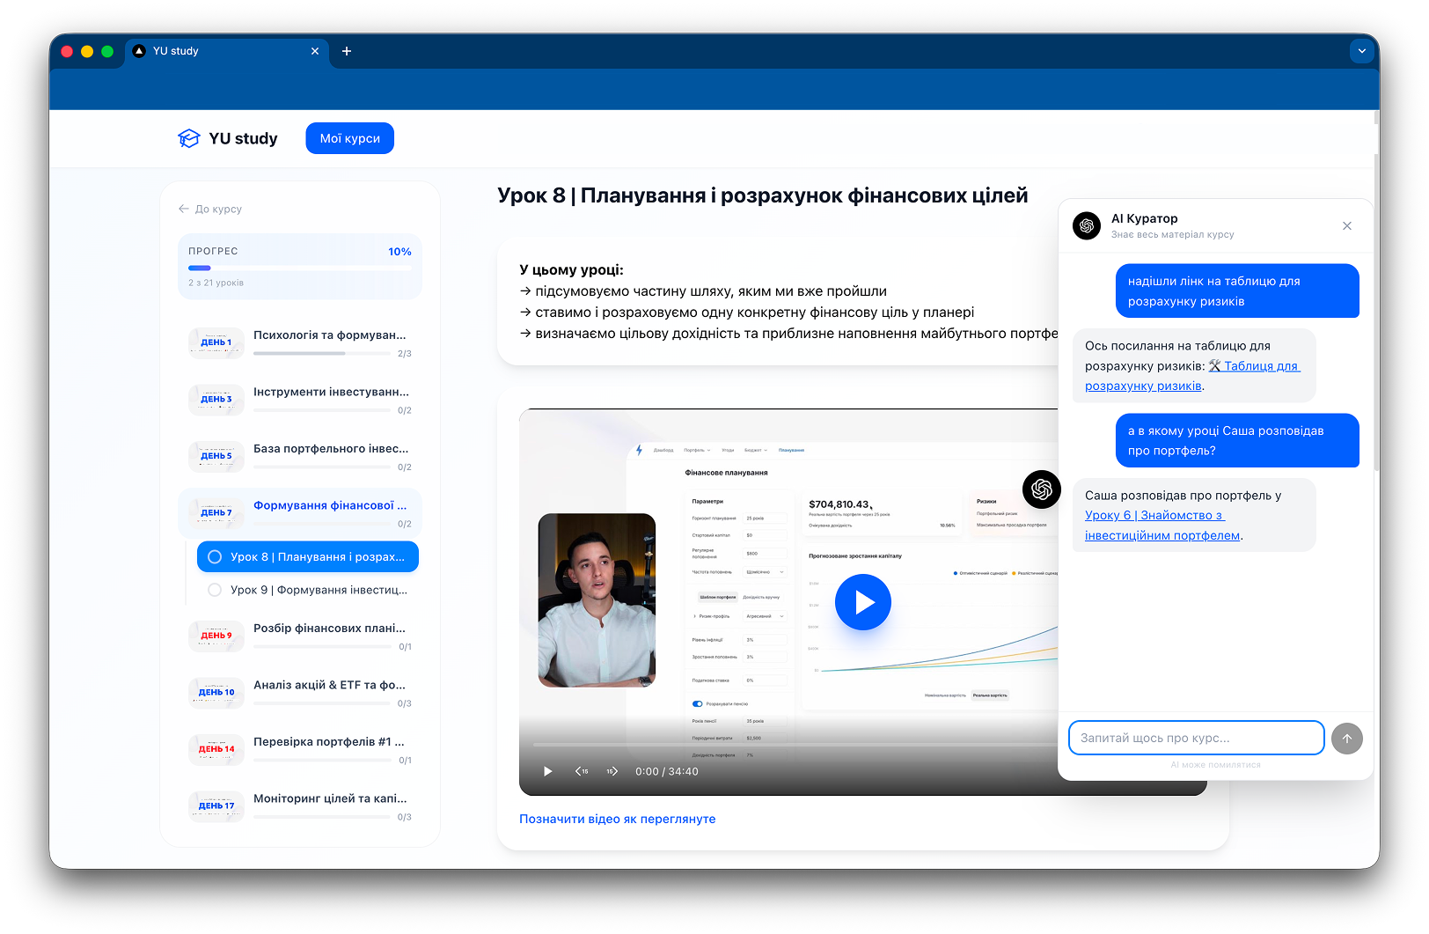The width and height of the screenshot is (1429, 934).
Task: Skip back 15 seconds in the video
Action: 582,770
